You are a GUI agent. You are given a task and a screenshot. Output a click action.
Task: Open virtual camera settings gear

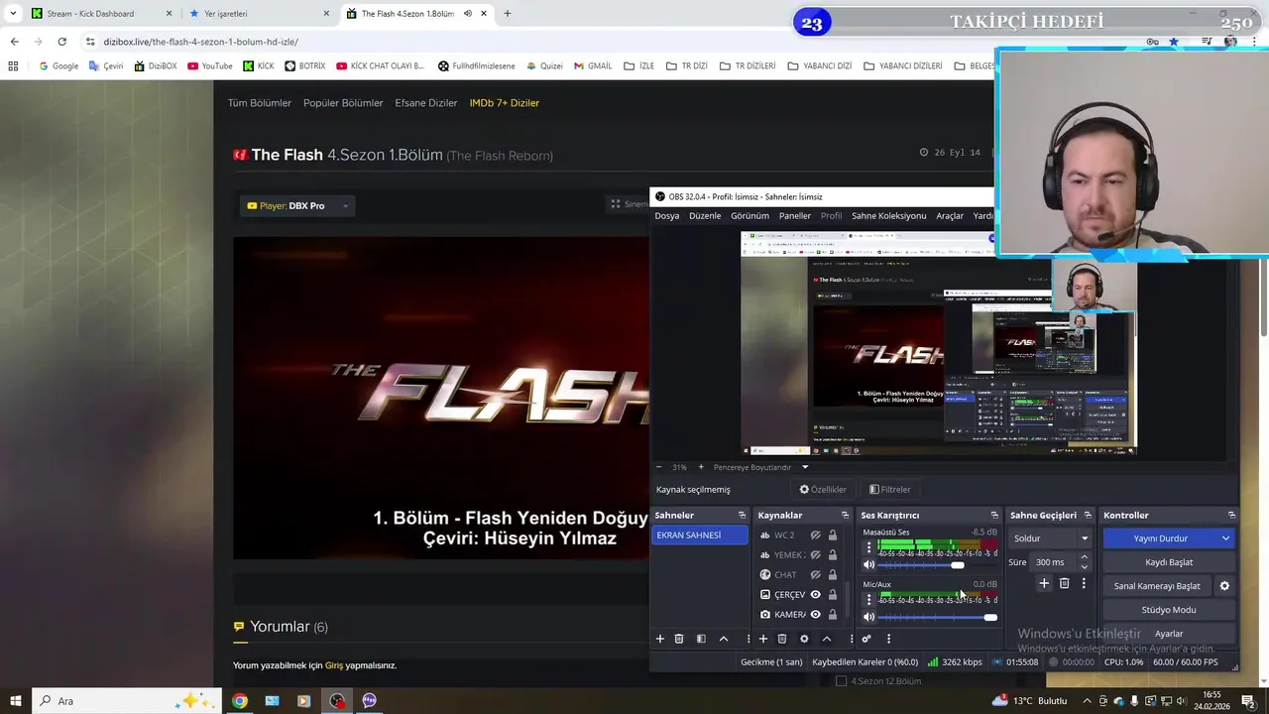1224,586
